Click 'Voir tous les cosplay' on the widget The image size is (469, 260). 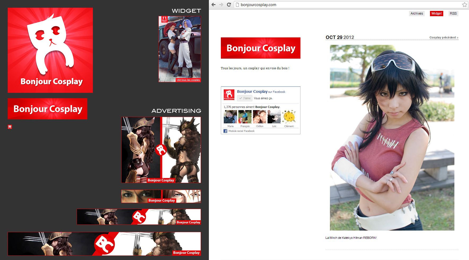(188, 80)
